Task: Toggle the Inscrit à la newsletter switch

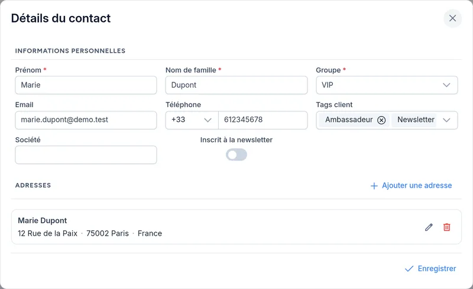Action: 236,155
